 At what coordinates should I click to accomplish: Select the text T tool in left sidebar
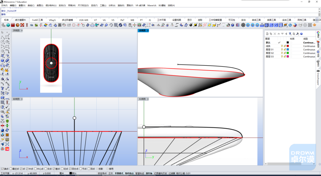2,88
